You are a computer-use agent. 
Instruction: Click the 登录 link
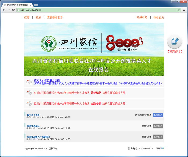pyautogui.click(x=38, y=17)
